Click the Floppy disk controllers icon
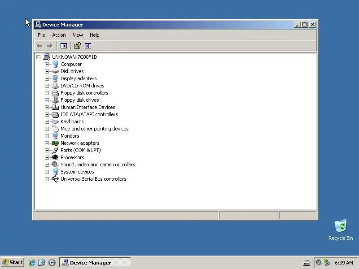359x269 pixels. click(x=55, y=93)
